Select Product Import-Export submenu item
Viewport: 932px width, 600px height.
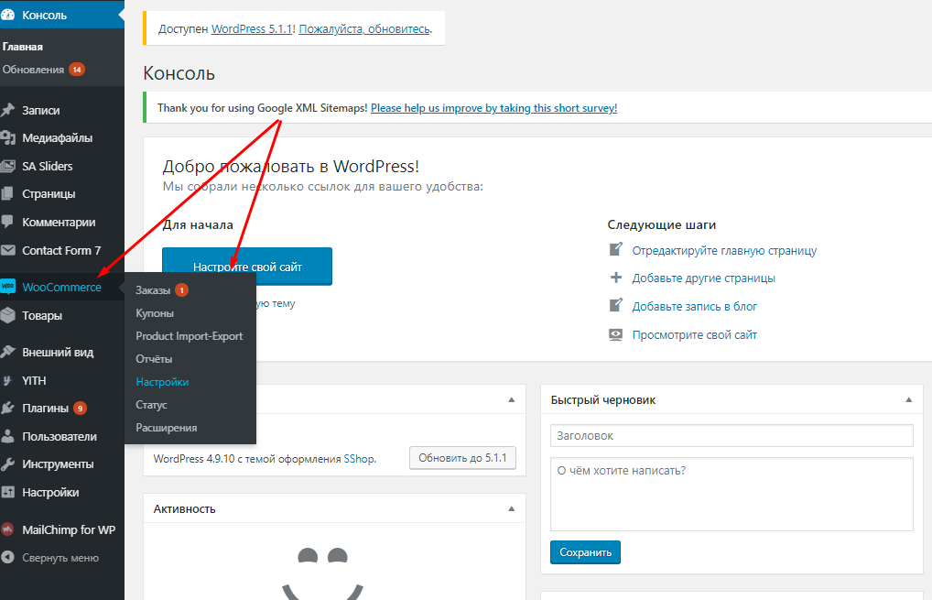(189, 336)
